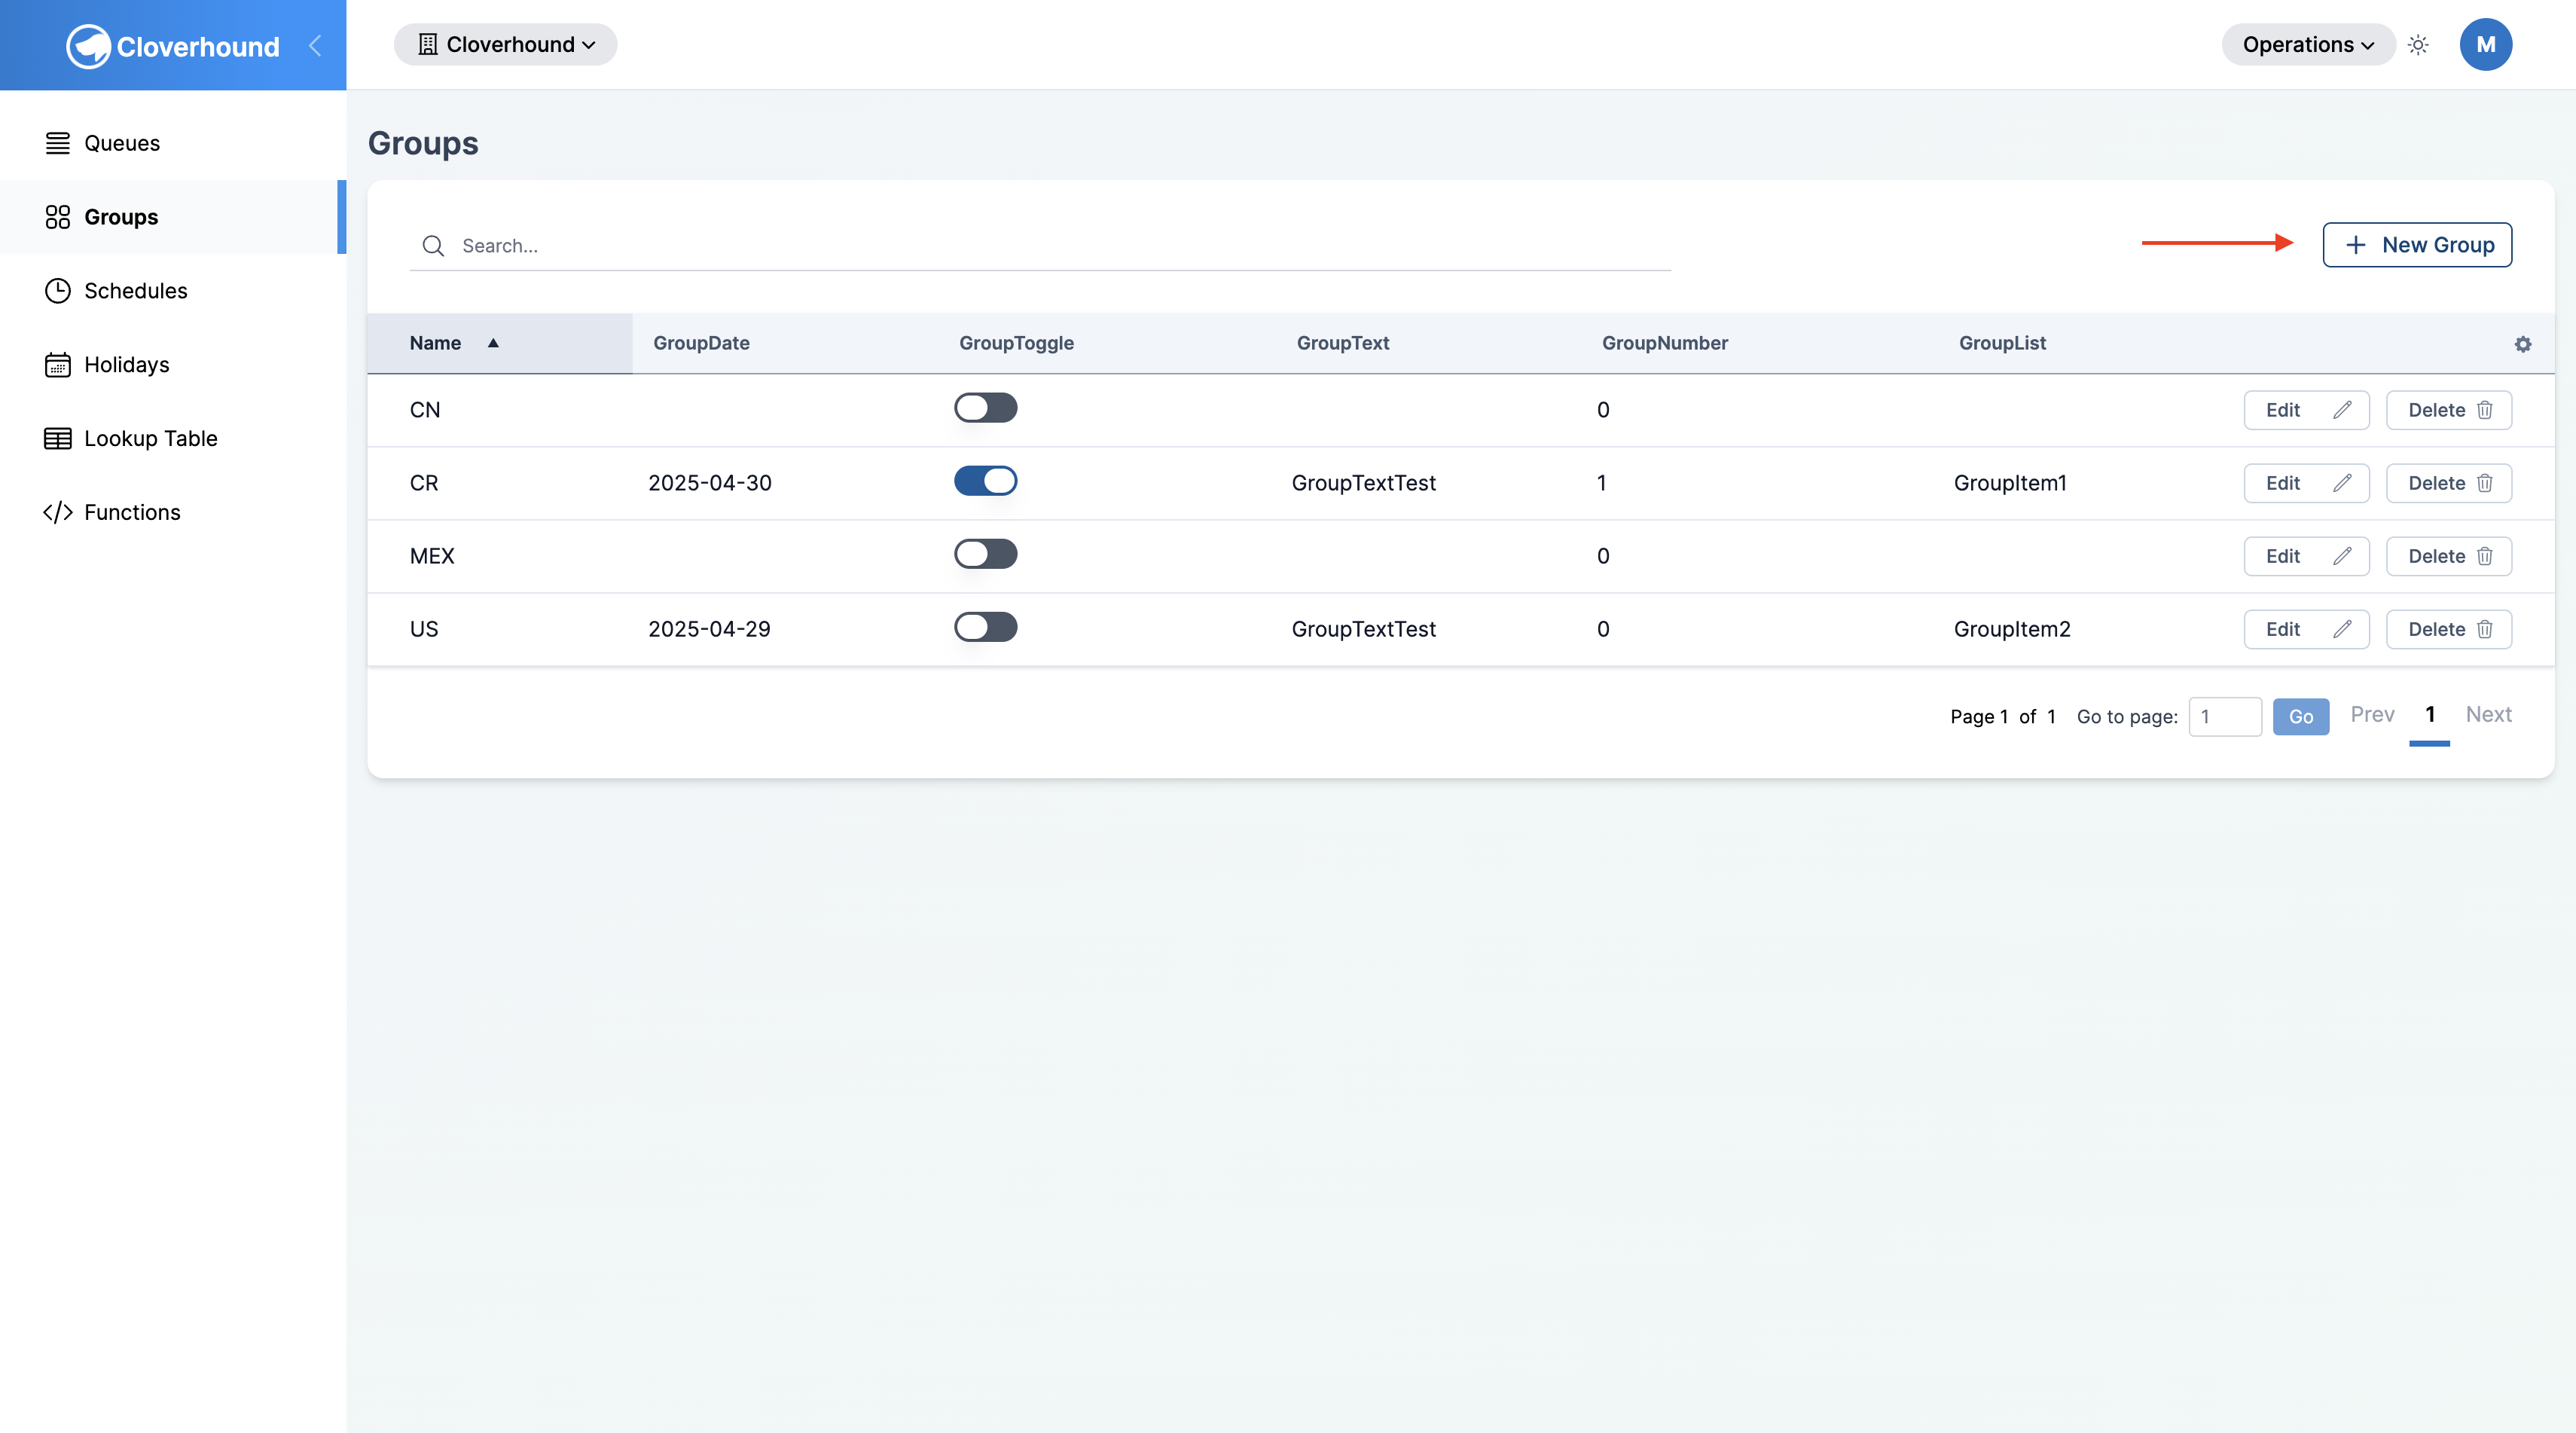2576x1433 pixels.
Task: Click the date 2025-04-30 cell
Action: [710, 483]
